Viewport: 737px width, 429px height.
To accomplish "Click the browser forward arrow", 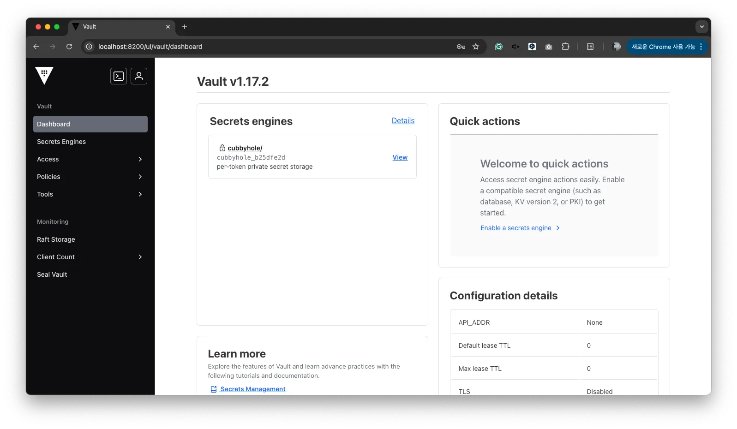I will 53,47.
